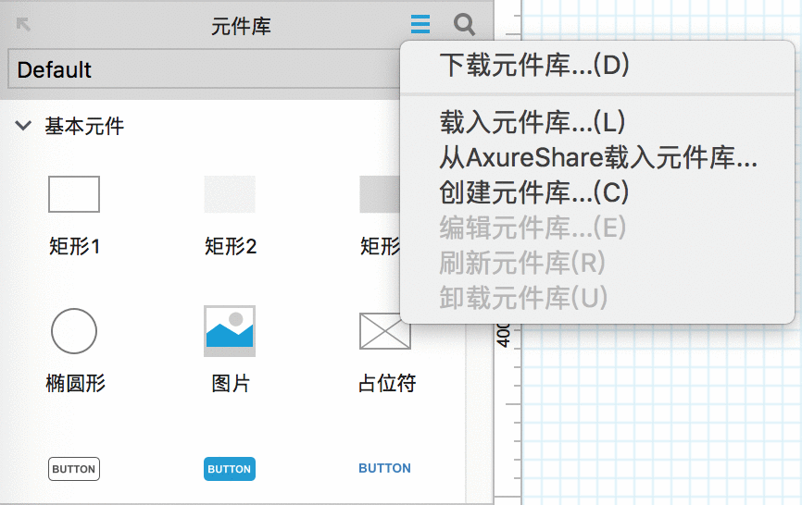Click the 基本元件 section label

click(x=84, y=126)
